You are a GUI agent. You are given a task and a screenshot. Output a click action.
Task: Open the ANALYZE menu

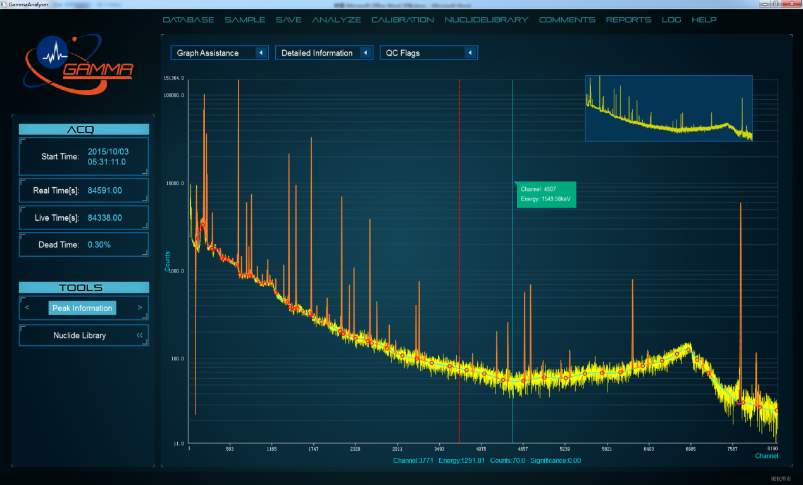click(x=337, y=20)
